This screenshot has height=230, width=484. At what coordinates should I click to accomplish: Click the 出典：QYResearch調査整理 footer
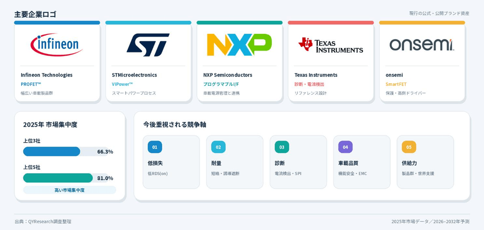coord(43,221)
